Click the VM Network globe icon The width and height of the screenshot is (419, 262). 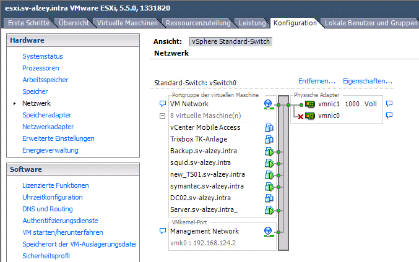pos(268,104)
